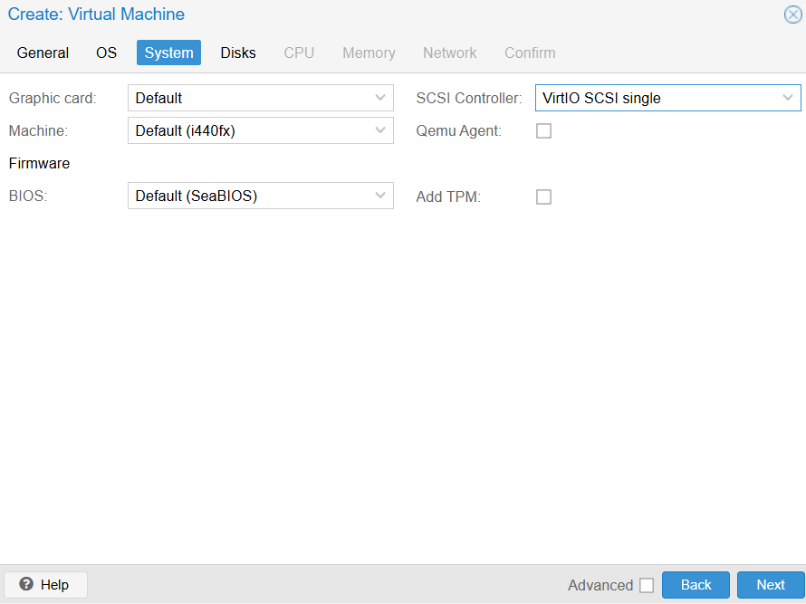Click the Next button

click(770, 585)
